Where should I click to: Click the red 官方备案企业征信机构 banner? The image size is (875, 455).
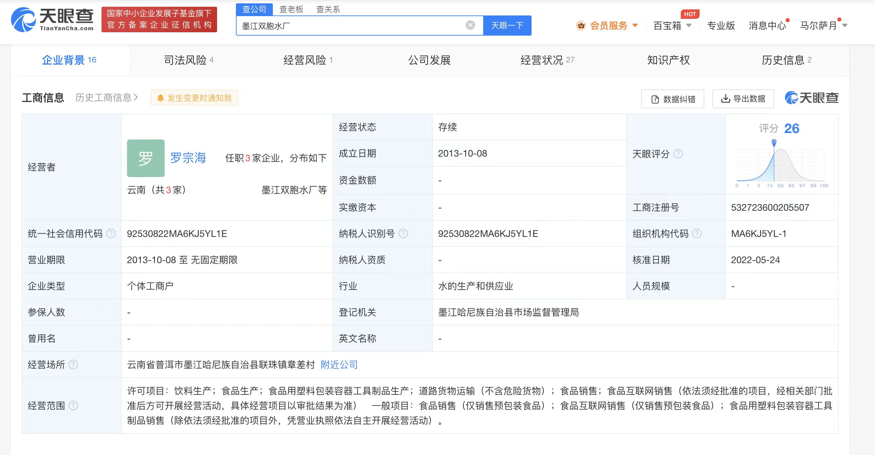tap(159, 19)
